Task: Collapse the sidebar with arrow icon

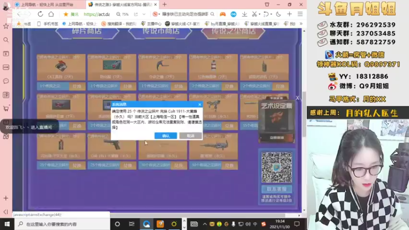Action: pos(6,212)
